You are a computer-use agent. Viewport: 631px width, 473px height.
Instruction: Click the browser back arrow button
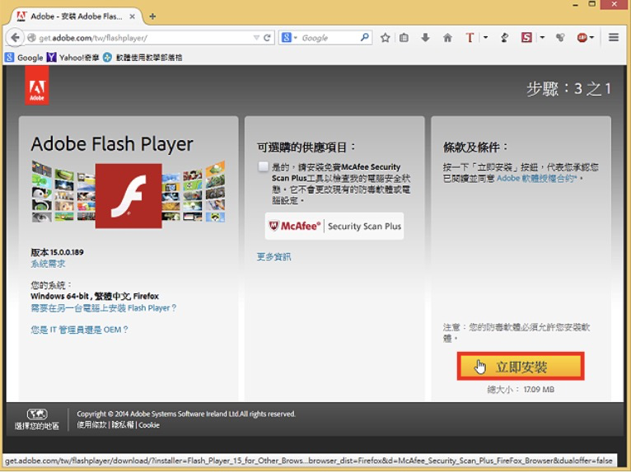point(16,38)
